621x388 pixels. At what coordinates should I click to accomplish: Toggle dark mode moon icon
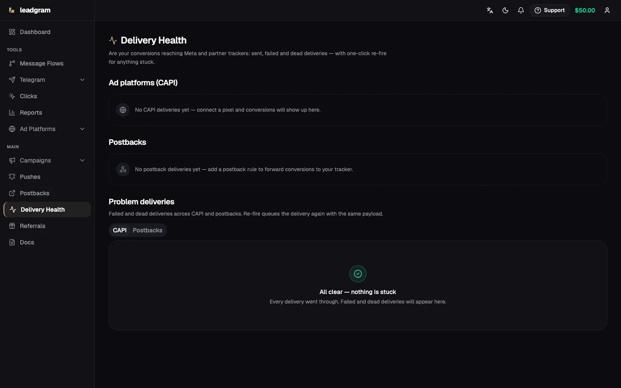tap(505, 10)
